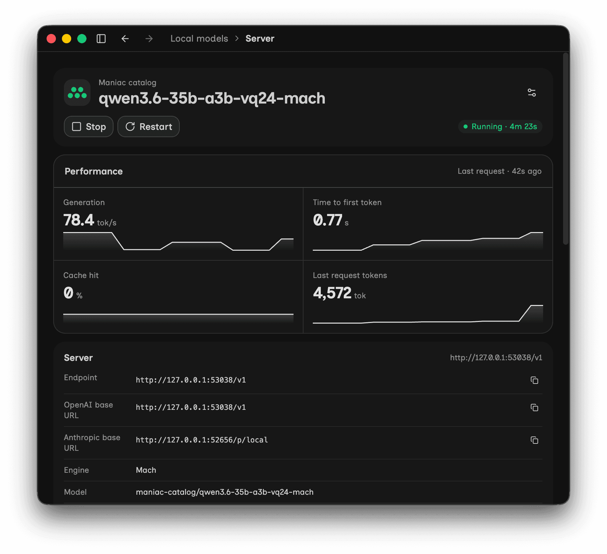Restart the model server

point(148,127)
